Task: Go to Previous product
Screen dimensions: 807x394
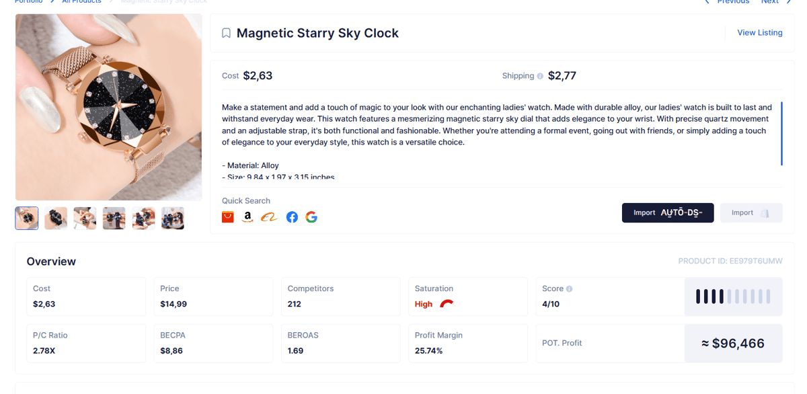Action: (x=727, y=2)
